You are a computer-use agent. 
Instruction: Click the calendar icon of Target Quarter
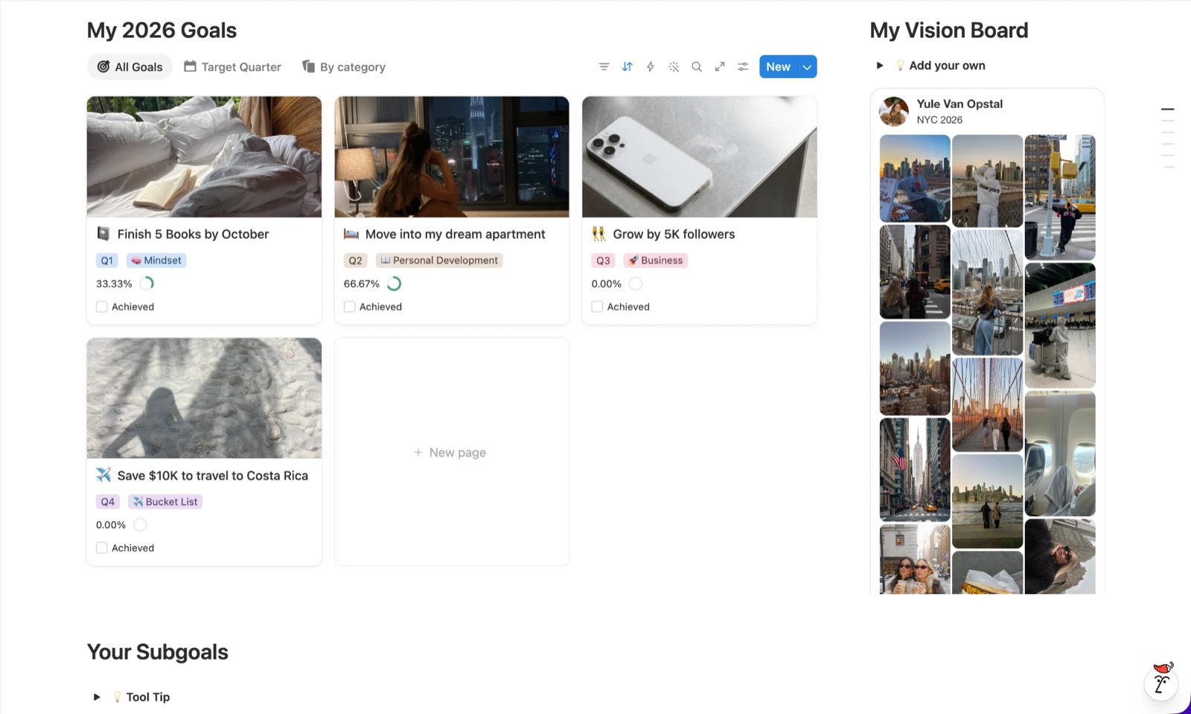190,66
